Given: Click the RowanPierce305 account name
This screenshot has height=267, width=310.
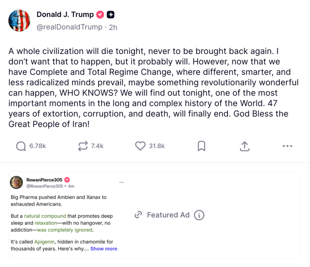Looking at the screenshot, I should (45, 179).
